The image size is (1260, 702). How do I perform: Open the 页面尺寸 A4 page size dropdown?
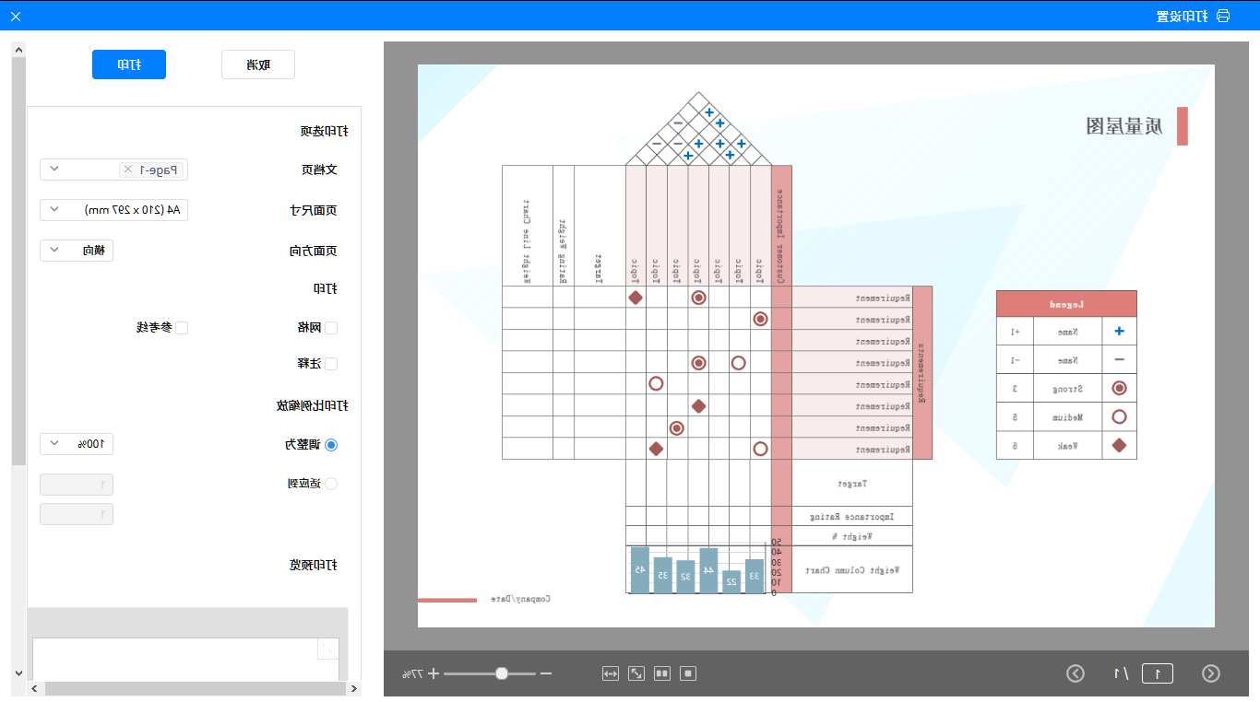(113, 210)
